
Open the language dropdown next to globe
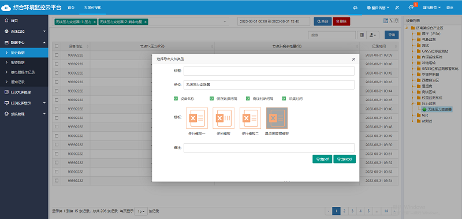pos(378,8)
